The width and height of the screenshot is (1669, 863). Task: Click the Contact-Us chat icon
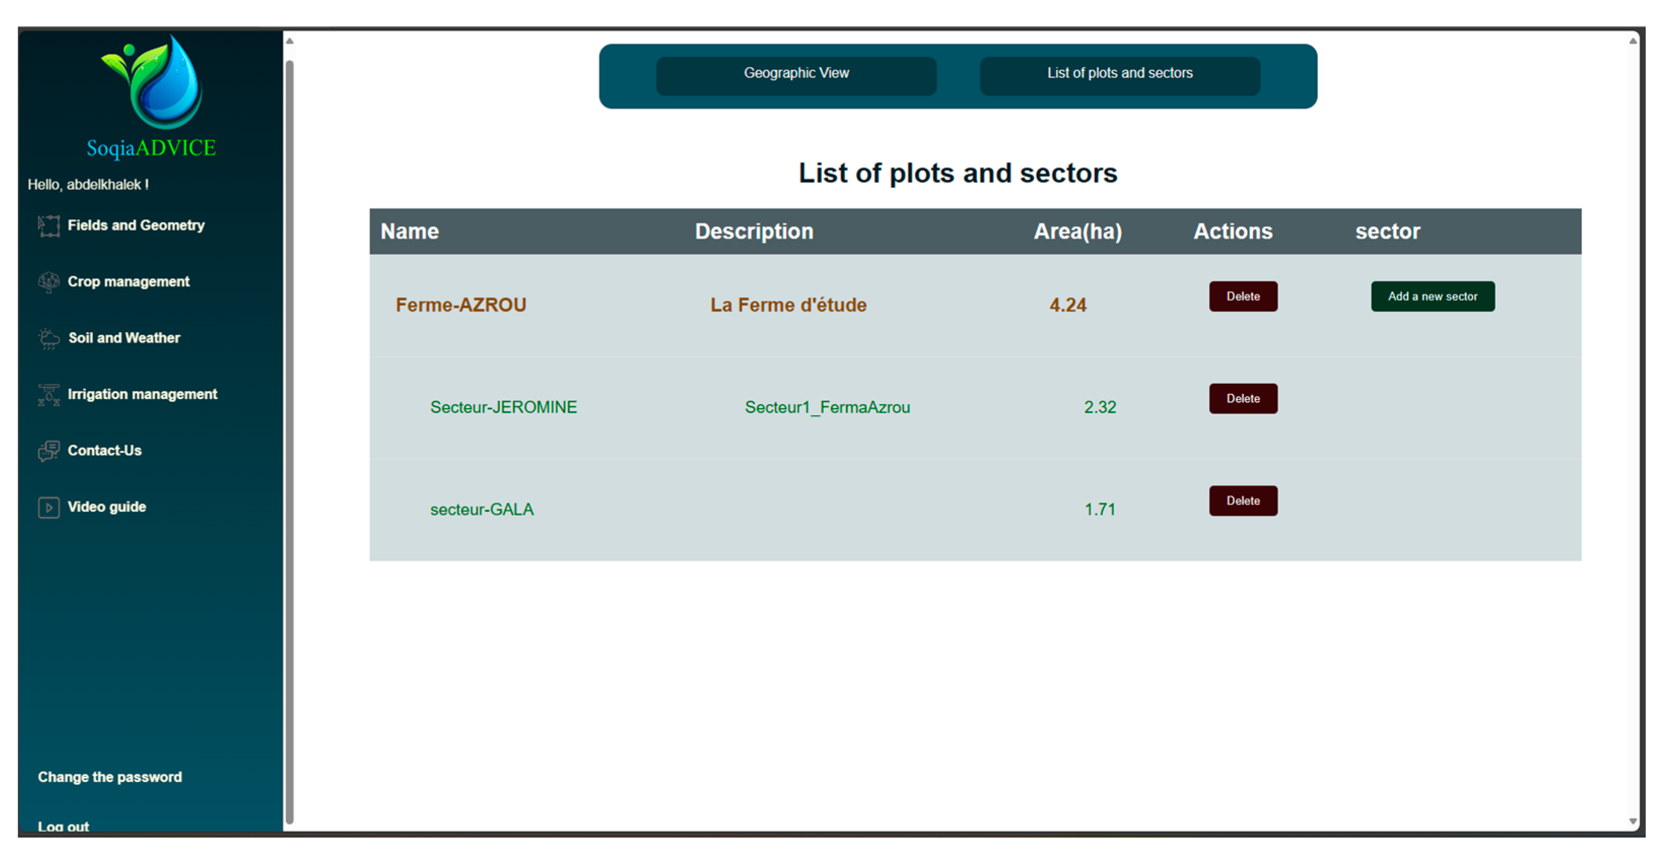point(49,451)
